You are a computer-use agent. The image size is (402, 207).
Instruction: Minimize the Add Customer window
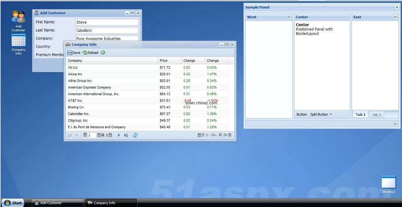click(x=127, y=13)
